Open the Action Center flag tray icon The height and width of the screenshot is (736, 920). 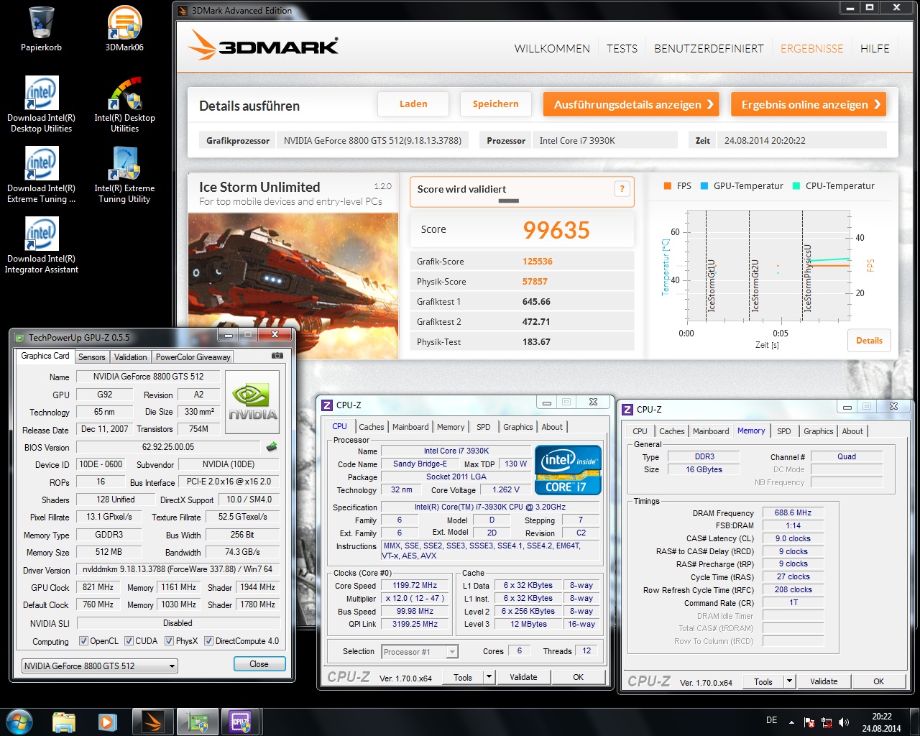tap(809, 722)
